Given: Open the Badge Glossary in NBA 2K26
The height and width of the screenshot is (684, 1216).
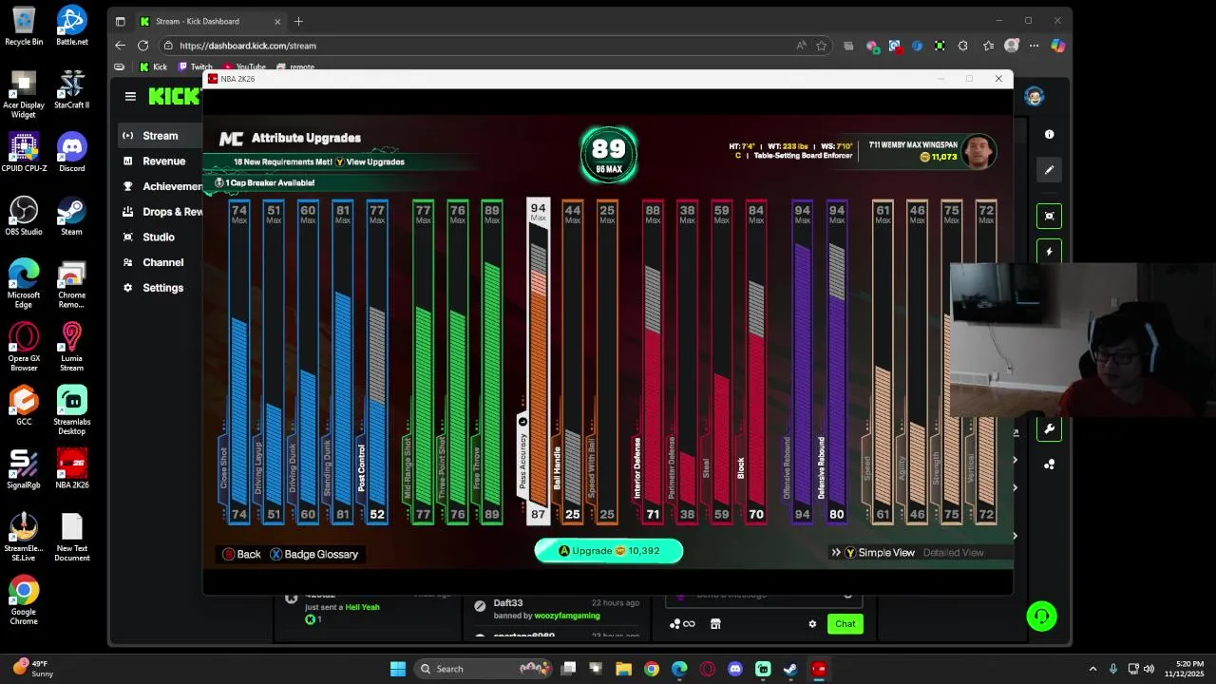Looking at the screenshot, I should point(313,554).
